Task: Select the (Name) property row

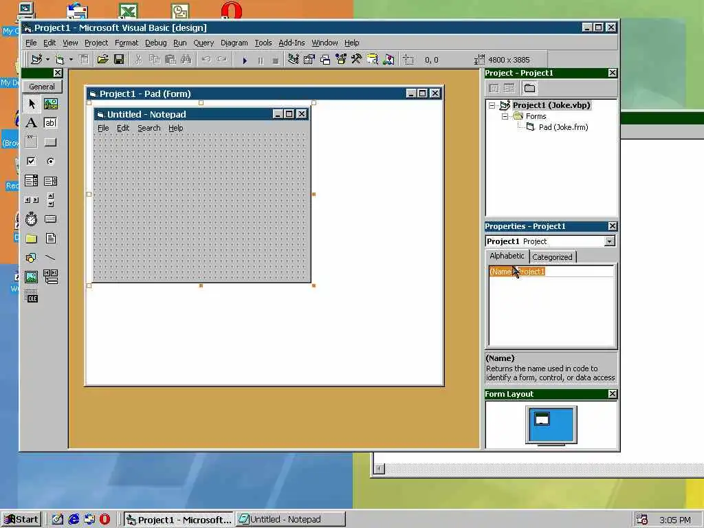Action: 551,272
